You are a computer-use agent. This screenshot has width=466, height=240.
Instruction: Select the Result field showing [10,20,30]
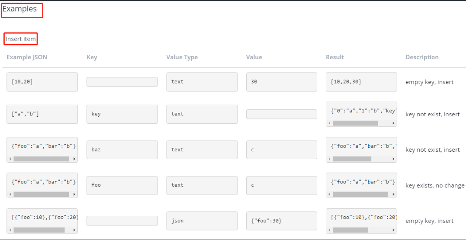pos(361,82)
